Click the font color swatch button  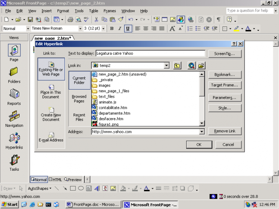pyautogui.click(x=248, y=29)
